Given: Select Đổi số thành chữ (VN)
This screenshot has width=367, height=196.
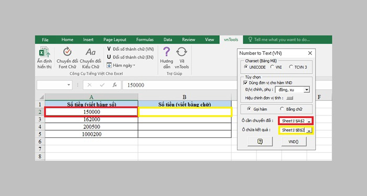Looking at the screenshot, I should click(131, 49).
